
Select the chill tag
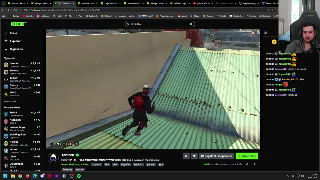tap(115, 164)
